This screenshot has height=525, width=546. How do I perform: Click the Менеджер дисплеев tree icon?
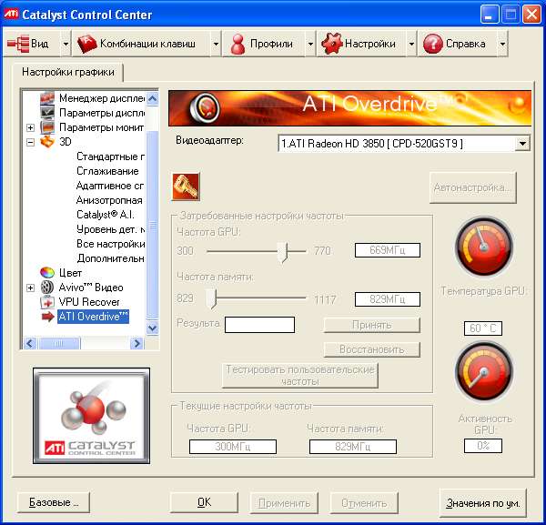pyautogui.click(x=47, y=98)
